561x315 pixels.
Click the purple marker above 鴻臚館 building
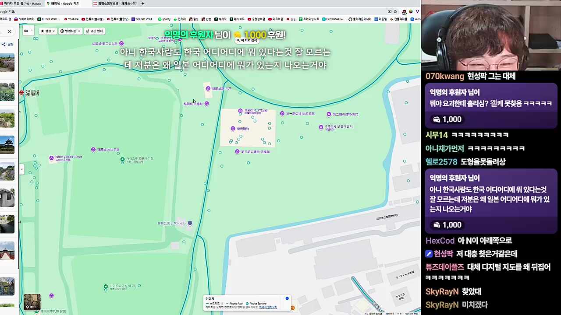coord(240,111)
